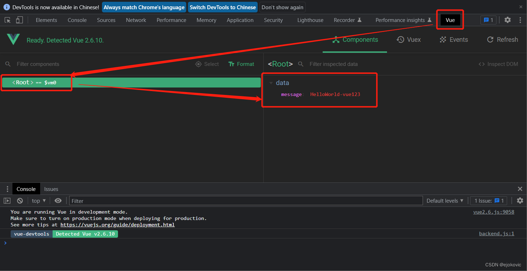This screenshot has height=271, width=527.
Task: Click the message data key
Action: (x=291, y=94)
